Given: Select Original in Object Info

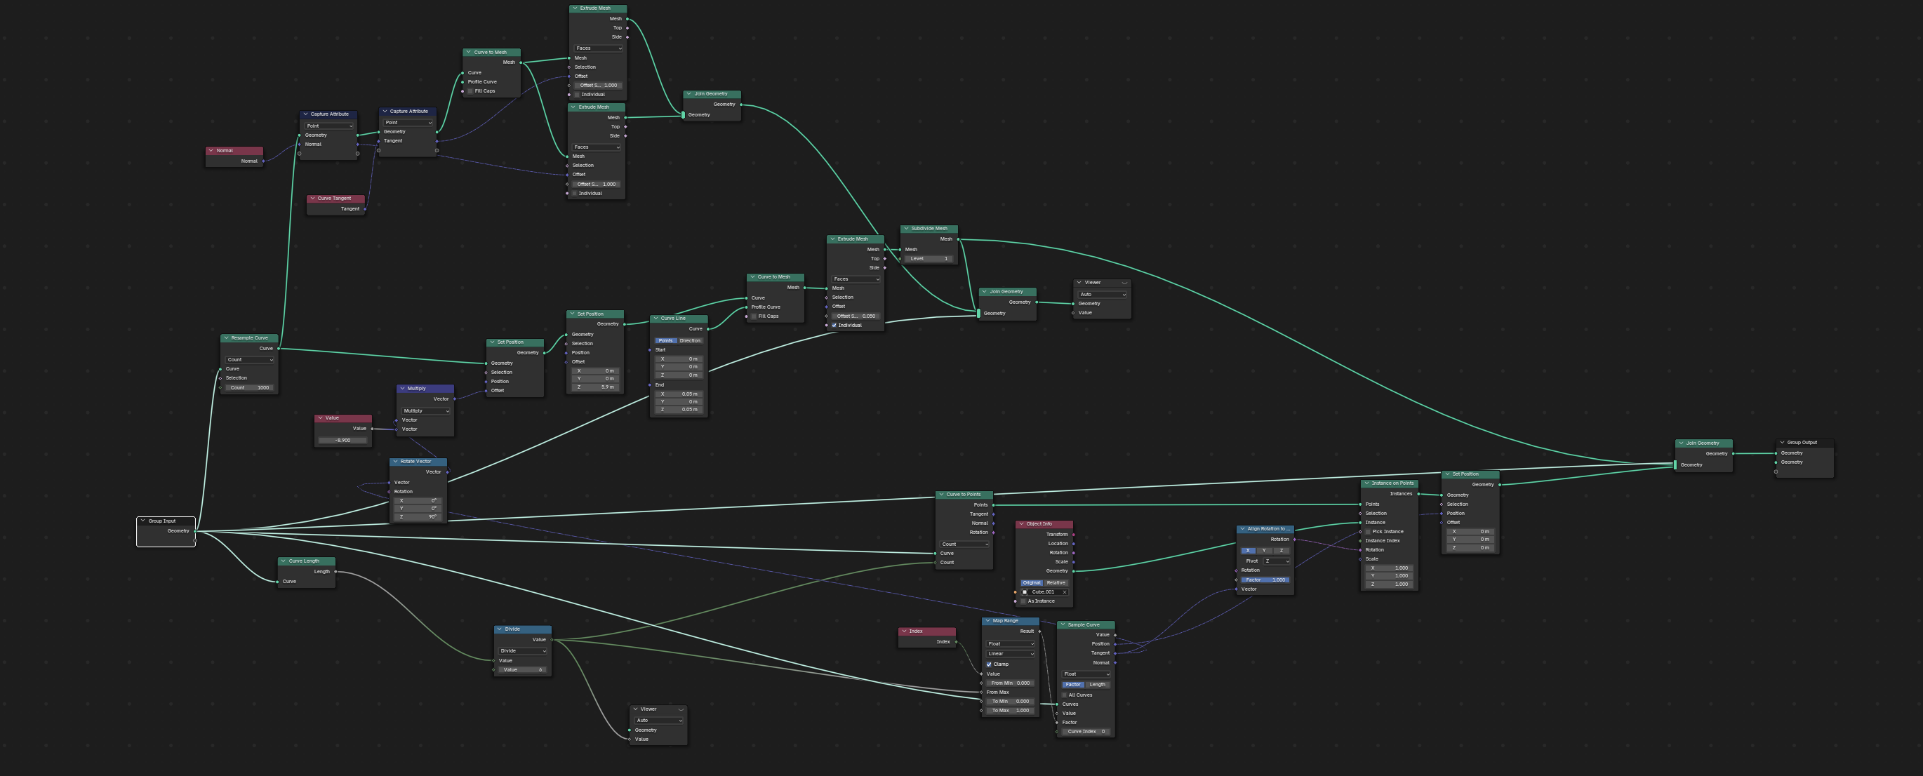Looking at the screenshot, I should pos(1032,583).
